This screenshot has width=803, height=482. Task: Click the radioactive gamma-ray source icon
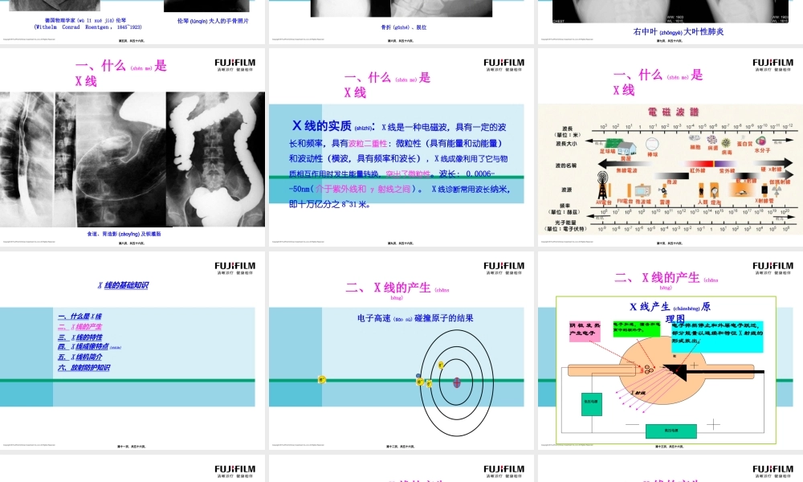778,191
